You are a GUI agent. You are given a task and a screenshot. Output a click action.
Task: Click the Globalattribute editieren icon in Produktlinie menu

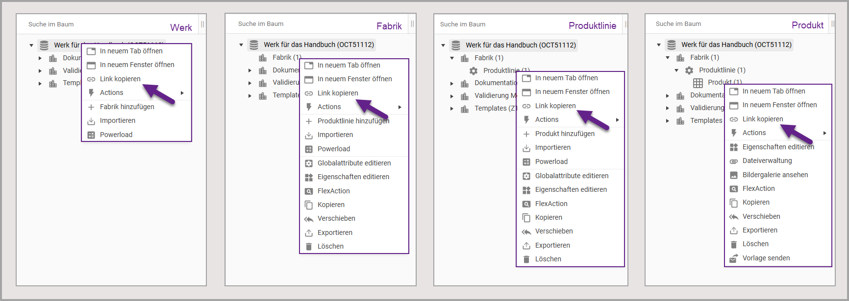[526, 176]
